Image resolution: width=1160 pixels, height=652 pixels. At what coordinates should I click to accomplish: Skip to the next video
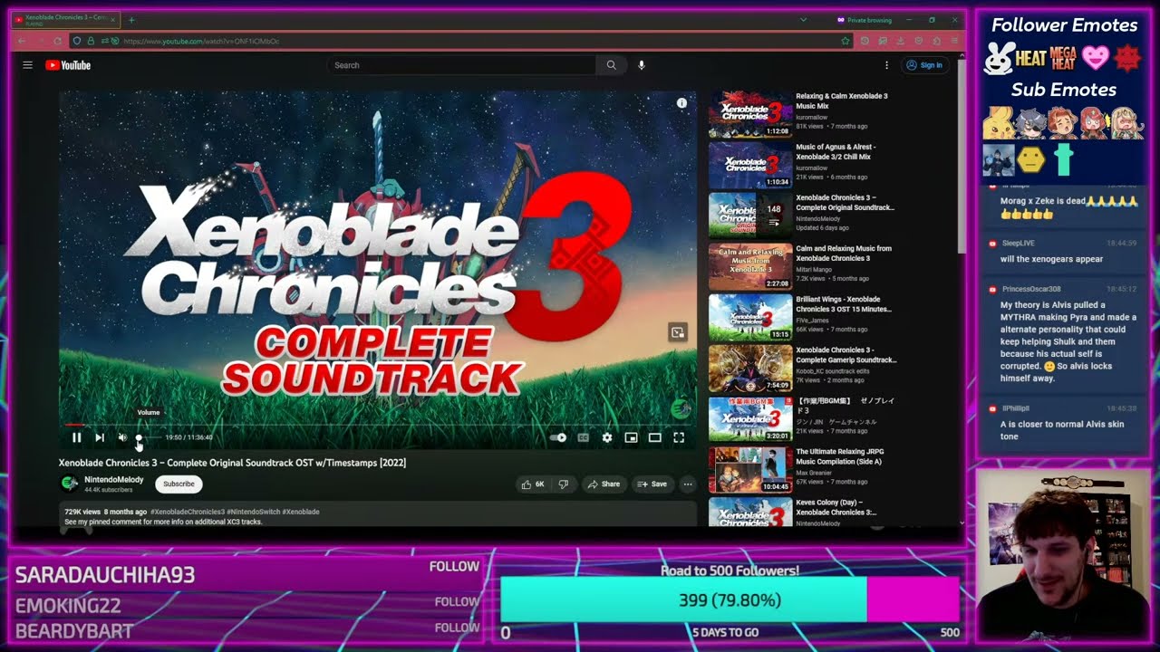point(100,437)
